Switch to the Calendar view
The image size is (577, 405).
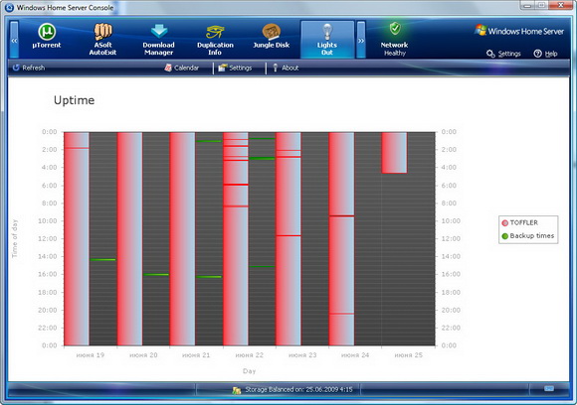[182, 67]
